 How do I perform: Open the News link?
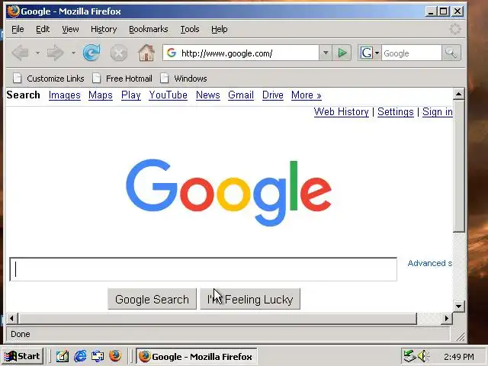pos(208,95)
